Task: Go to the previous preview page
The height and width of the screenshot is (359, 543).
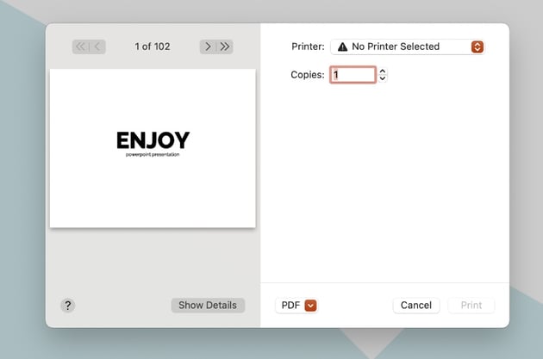Action: click(x=97, y=46)
